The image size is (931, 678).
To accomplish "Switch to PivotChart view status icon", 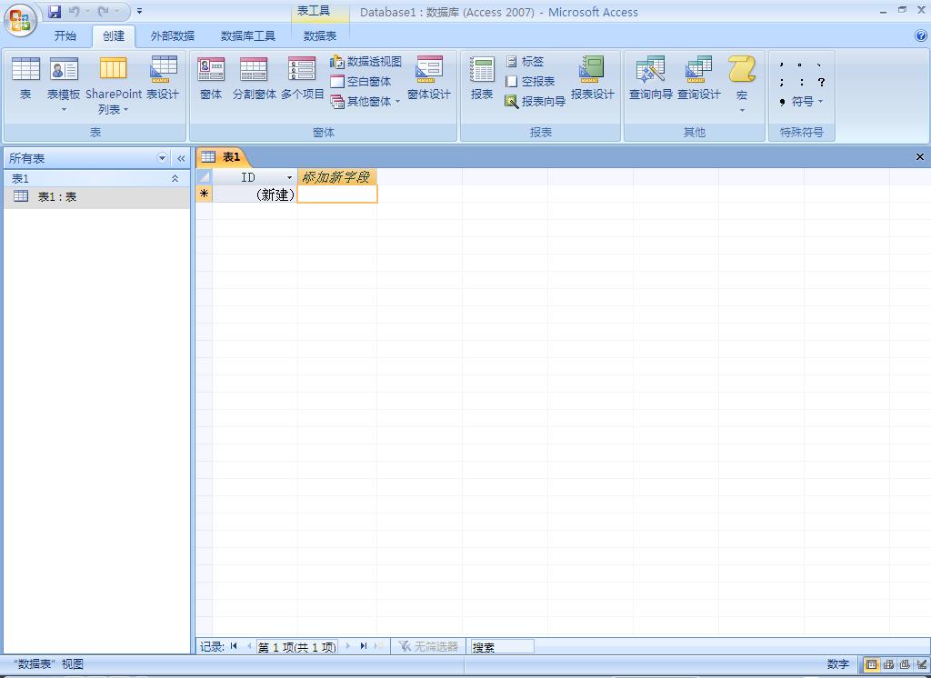I will (x=905, y=664).
